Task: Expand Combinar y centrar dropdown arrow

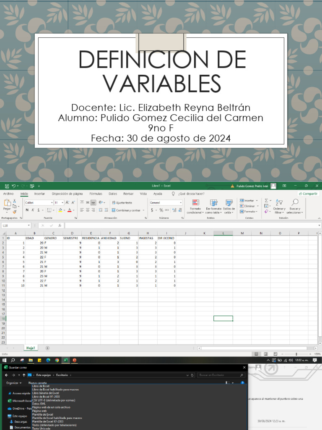Action: point(143,210)
